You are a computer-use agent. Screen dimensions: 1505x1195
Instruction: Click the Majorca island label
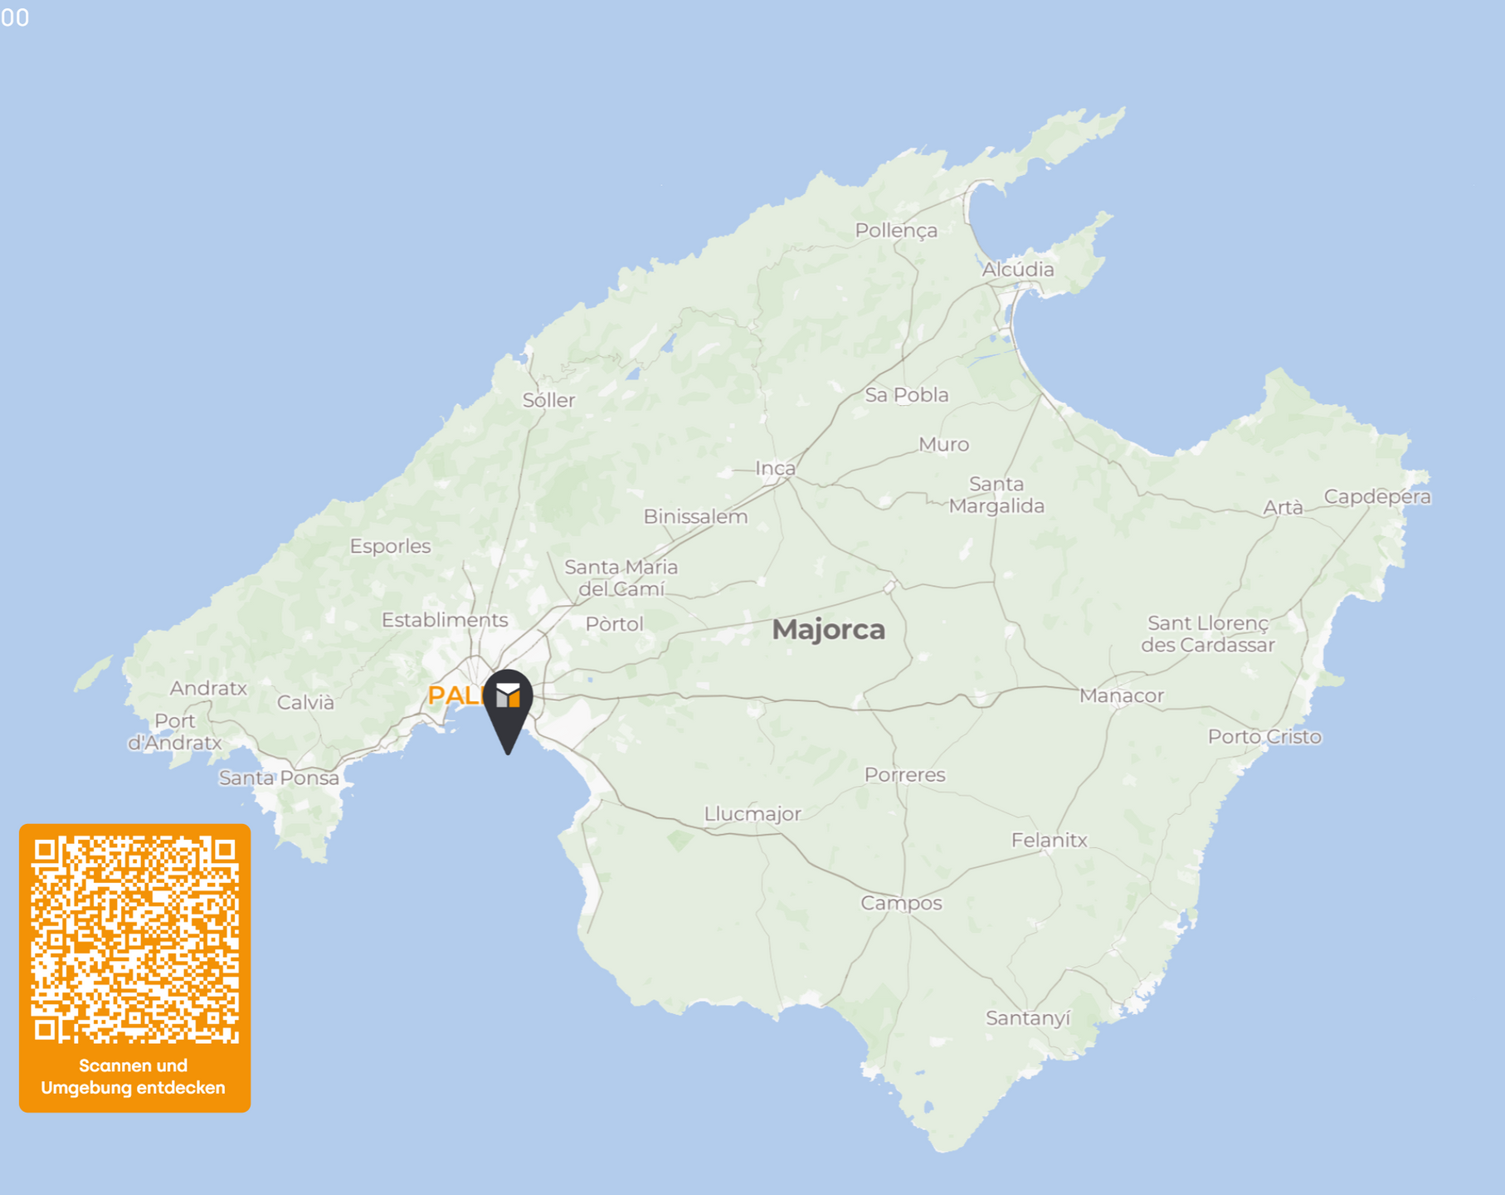pos(828,630)
